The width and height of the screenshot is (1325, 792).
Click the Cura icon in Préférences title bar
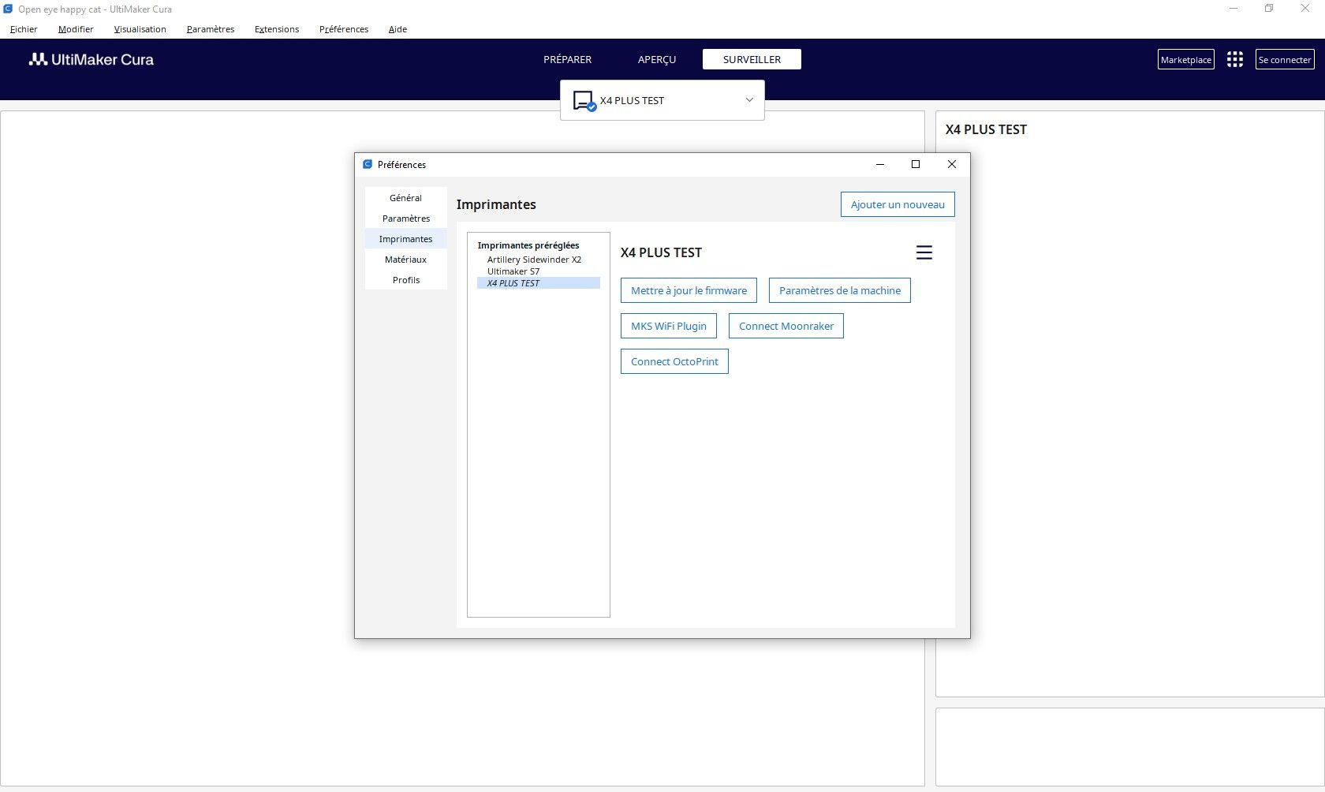coord(368,165)
